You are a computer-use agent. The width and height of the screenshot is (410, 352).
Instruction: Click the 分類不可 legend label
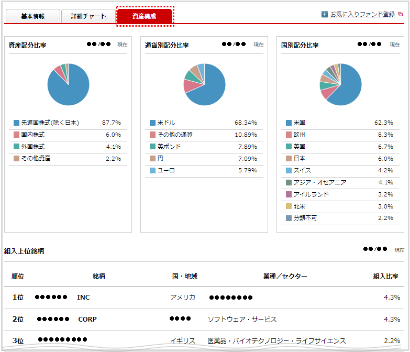pyautogui.click(x=305, y=218)
